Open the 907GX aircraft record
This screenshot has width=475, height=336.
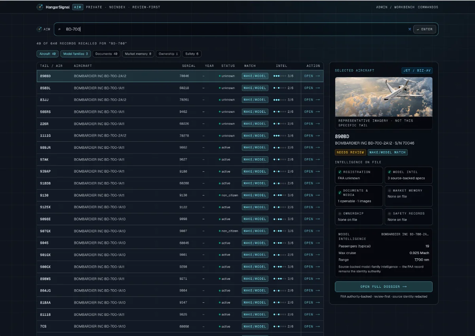point(312,231)
